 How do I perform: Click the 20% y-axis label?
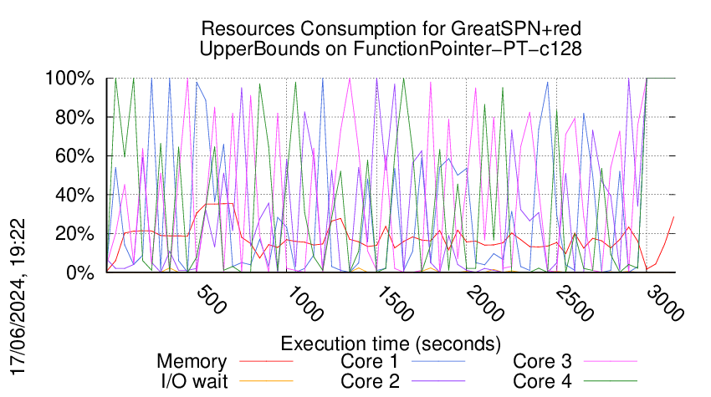74,234
